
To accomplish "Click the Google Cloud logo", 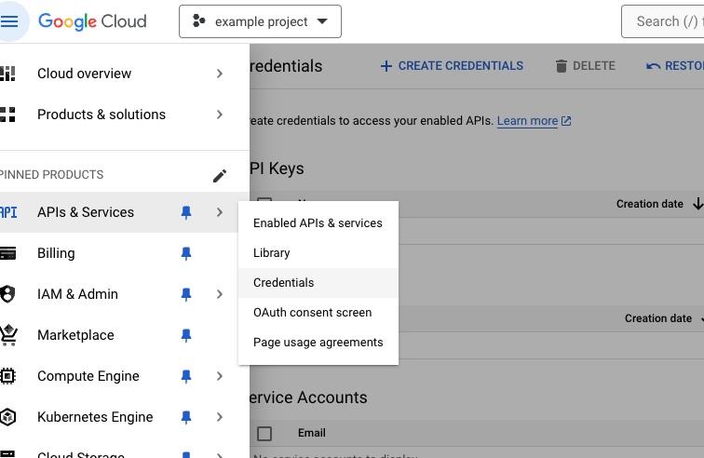I will click(x=92, y=21).
